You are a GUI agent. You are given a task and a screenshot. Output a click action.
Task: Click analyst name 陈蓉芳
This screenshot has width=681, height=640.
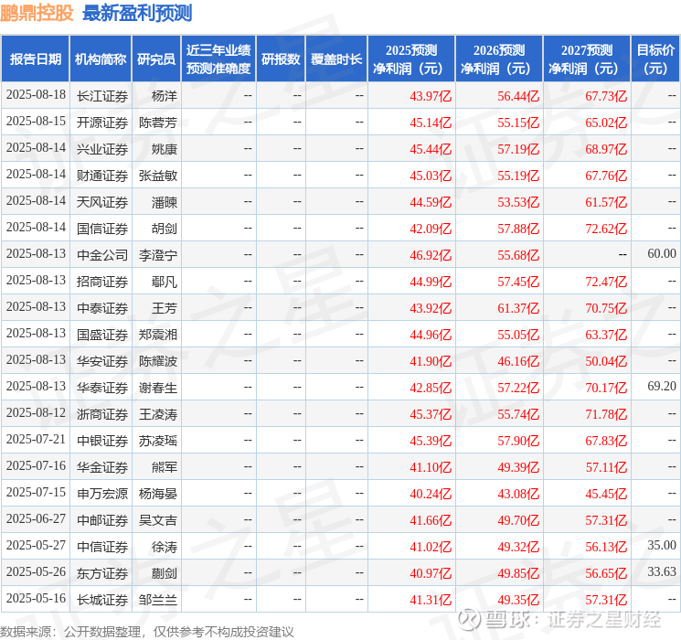coord(158,123)
